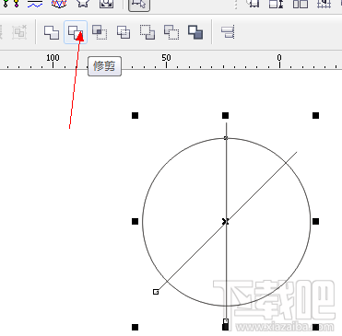Select the Pick tool button in top toolbar
The width and height of the screenshot is (342, 336).
click(x=139, y=5)
